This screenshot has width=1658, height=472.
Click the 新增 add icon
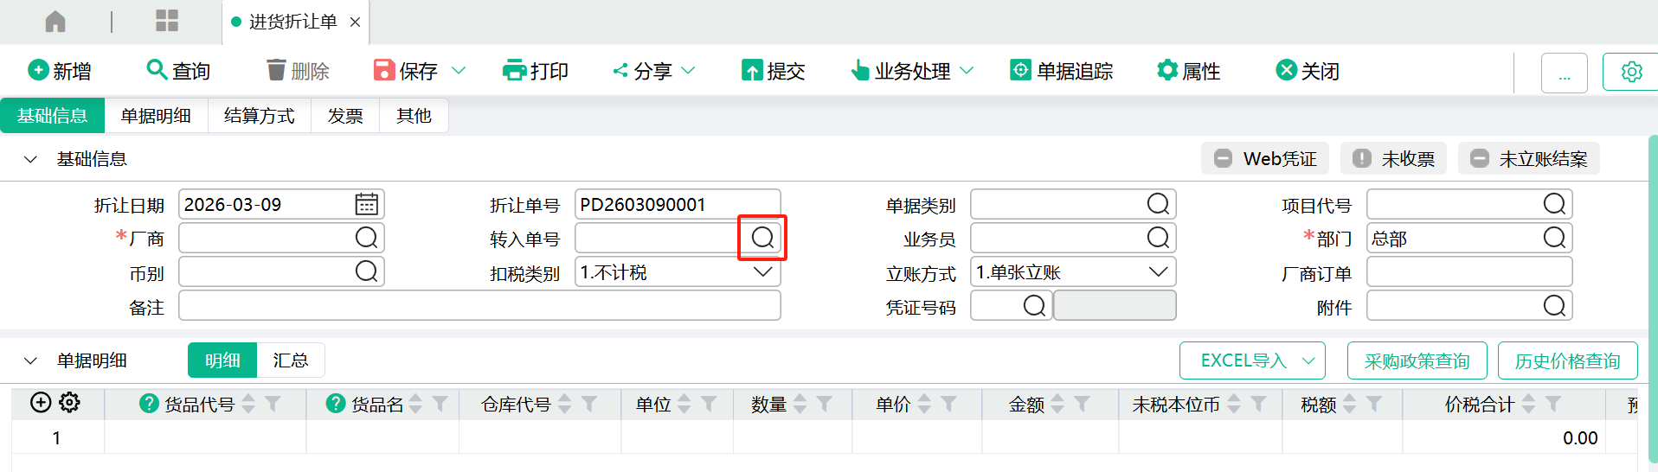[38, 70]
